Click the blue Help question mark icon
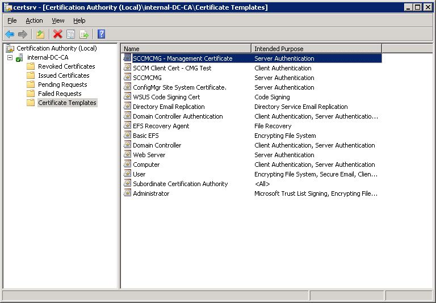Screen dimensions: 436x303 pyautogui.click(x=101, y=34)
